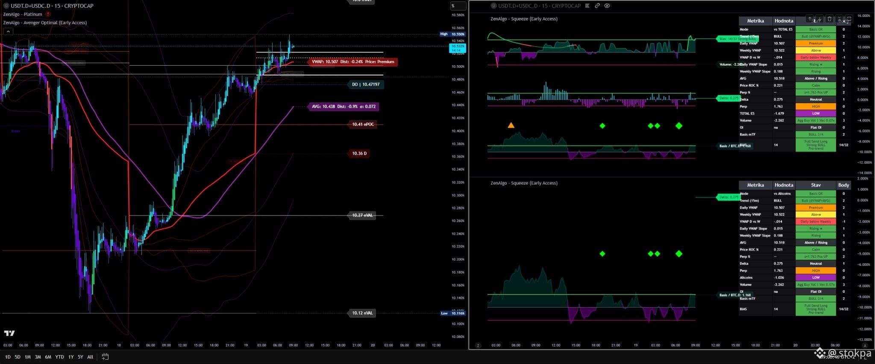Viewport: 875px width, 364px height.
Task: Select the 3M date range
Action: tap(38, 357)
